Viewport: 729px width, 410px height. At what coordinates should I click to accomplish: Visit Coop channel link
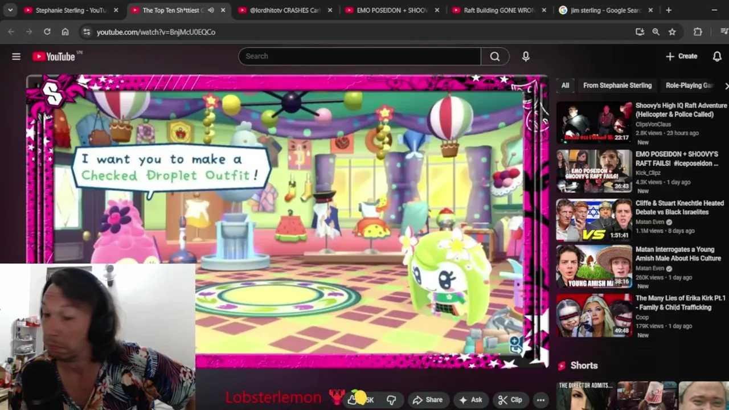[x=642, y=317]
